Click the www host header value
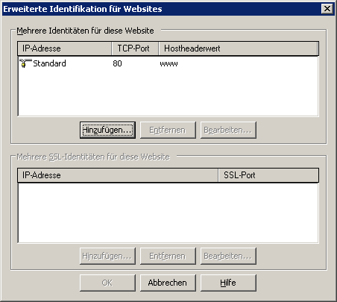The width and height of the screenshot is (337, 302). pyautogui.click(x=168, y=63)
